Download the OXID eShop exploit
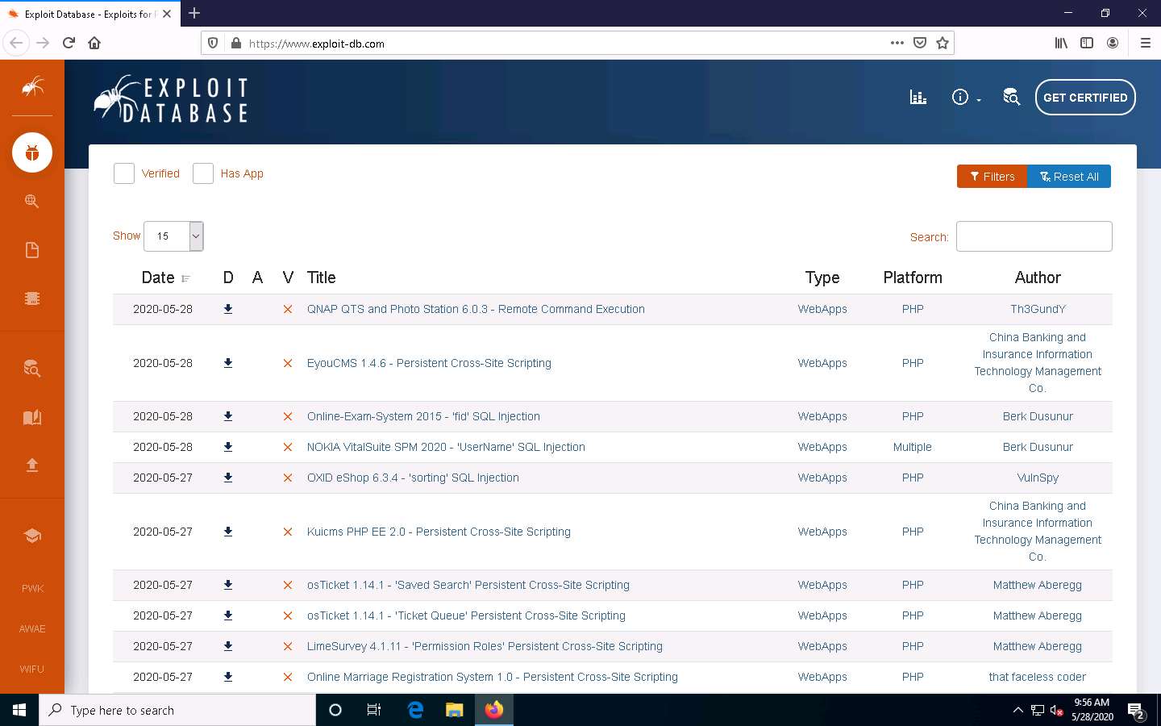Viewport: 1161px width, 726px height. 228,478
